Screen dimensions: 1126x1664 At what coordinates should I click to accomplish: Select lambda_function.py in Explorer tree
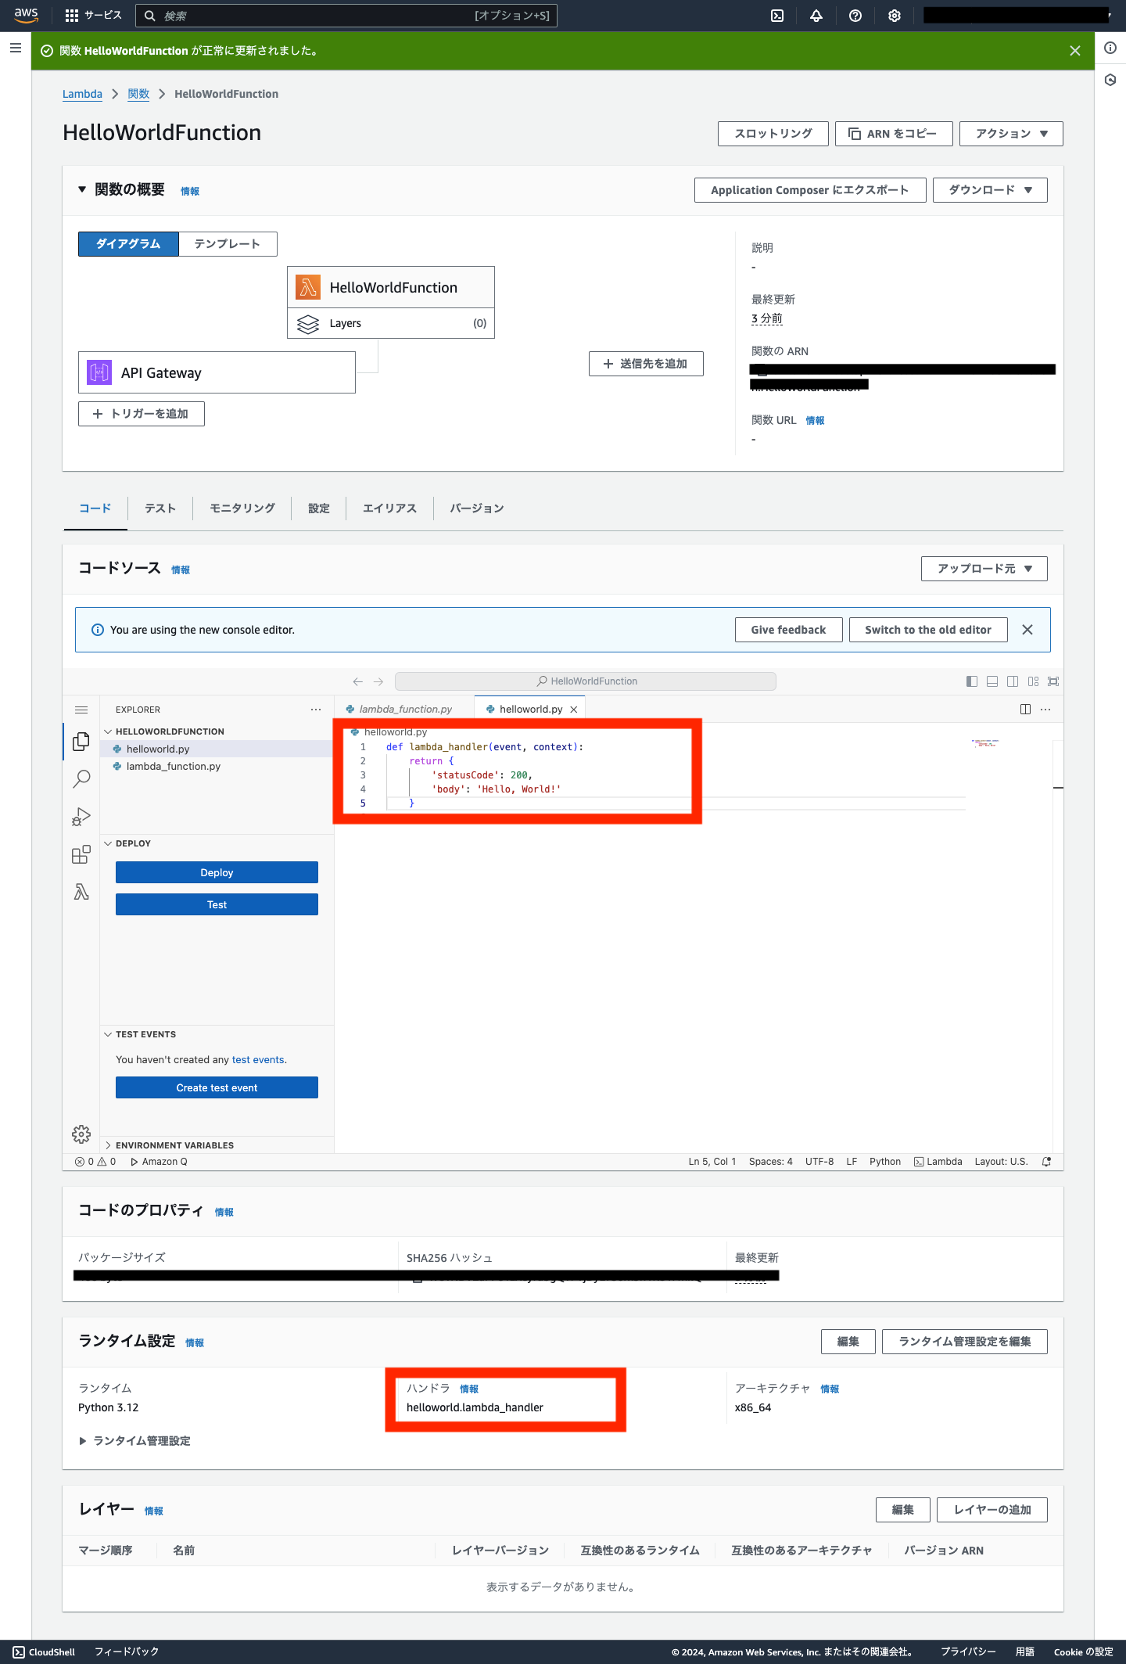click(x=174, y=767)
